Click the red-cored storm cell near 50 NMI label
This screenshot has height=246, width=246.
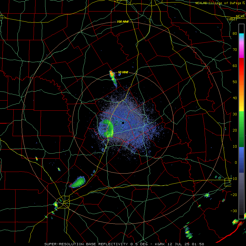[112, 74]
